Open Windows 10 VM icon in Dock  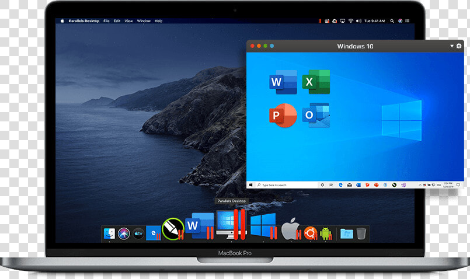[263, 226]
